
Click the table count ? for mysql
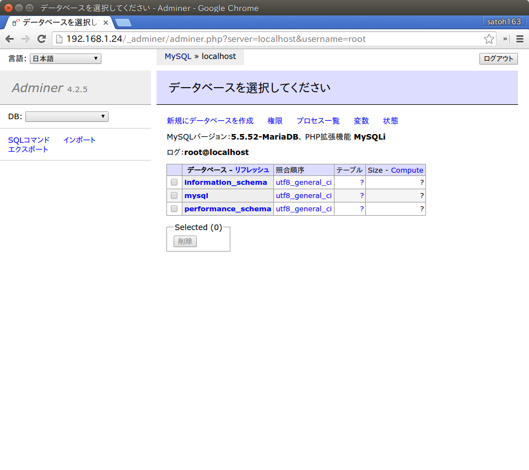pos(361,195)
